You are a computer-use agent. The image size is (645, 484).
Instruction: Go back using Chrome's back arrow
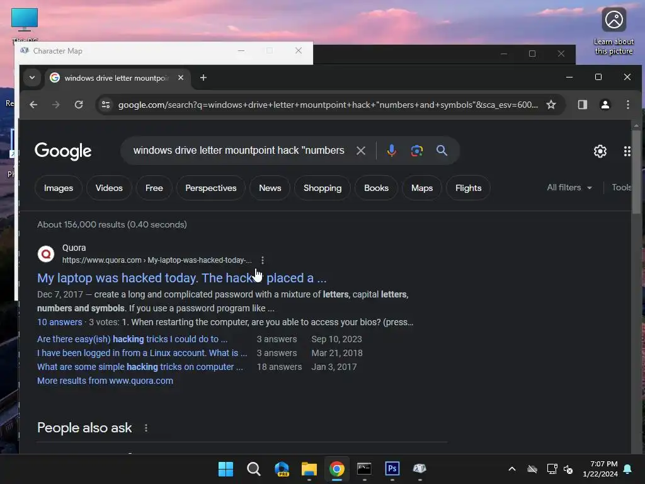[x=33, y=105]
